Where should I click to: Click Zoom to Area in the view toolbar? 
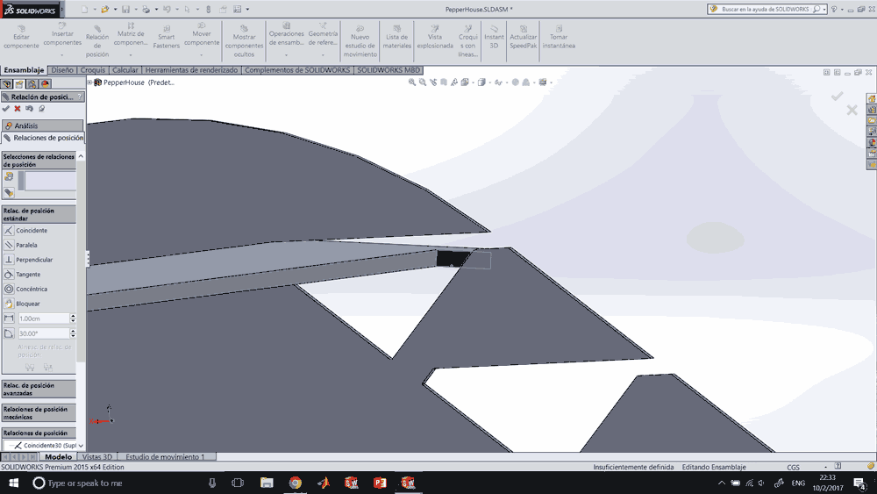[423, 82]
